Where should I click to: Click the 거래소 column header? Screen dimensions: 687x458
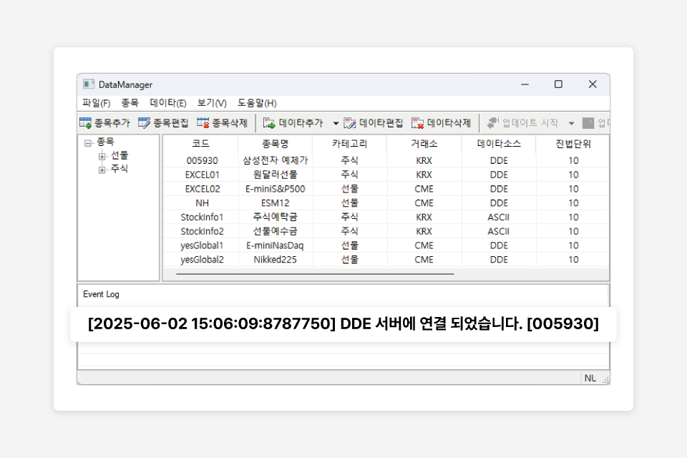point(424,144)
